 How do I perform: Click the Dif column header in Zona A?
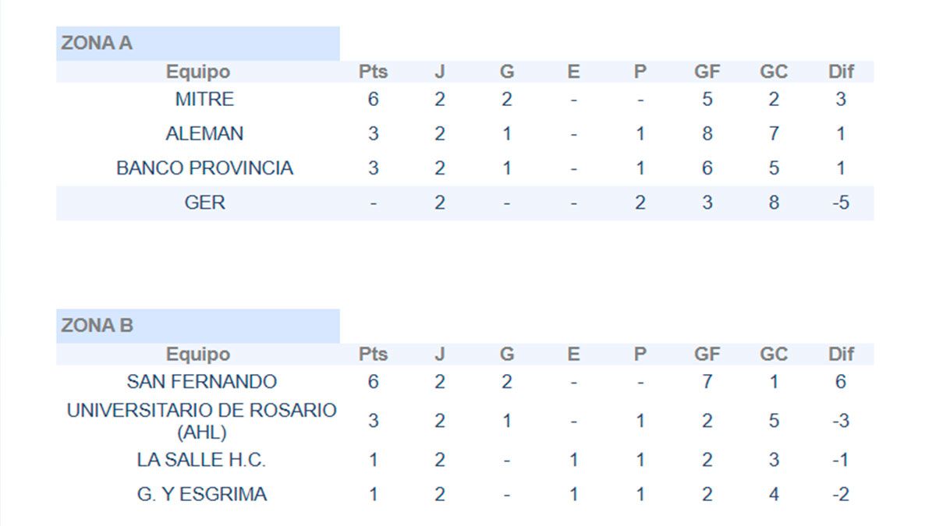841,72
